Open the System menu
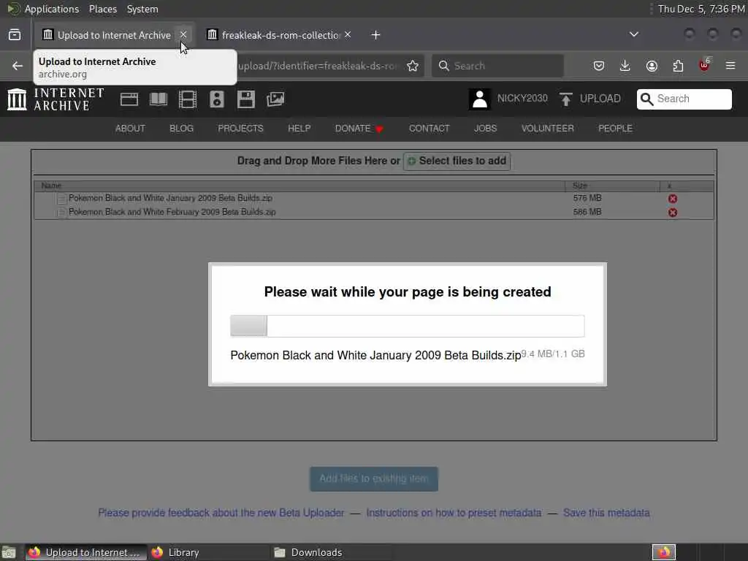 pyautogui.click(x=142, y=9)
